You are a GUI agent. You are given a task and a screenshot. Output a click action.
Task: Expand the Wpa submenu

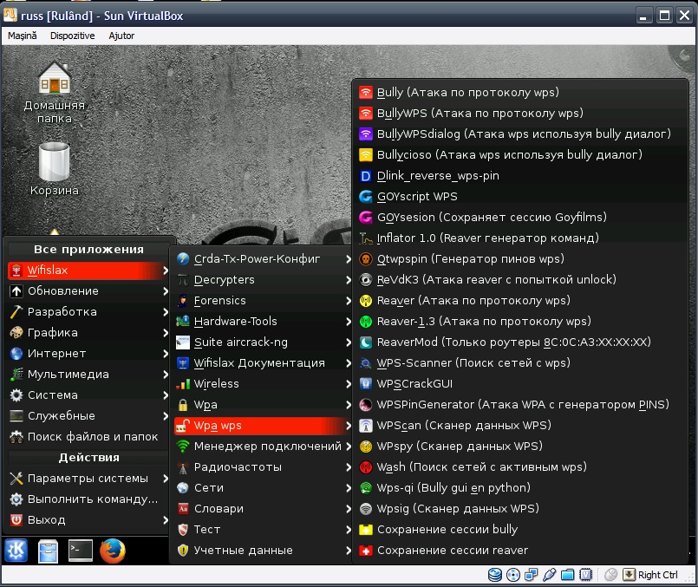[263, 405]
